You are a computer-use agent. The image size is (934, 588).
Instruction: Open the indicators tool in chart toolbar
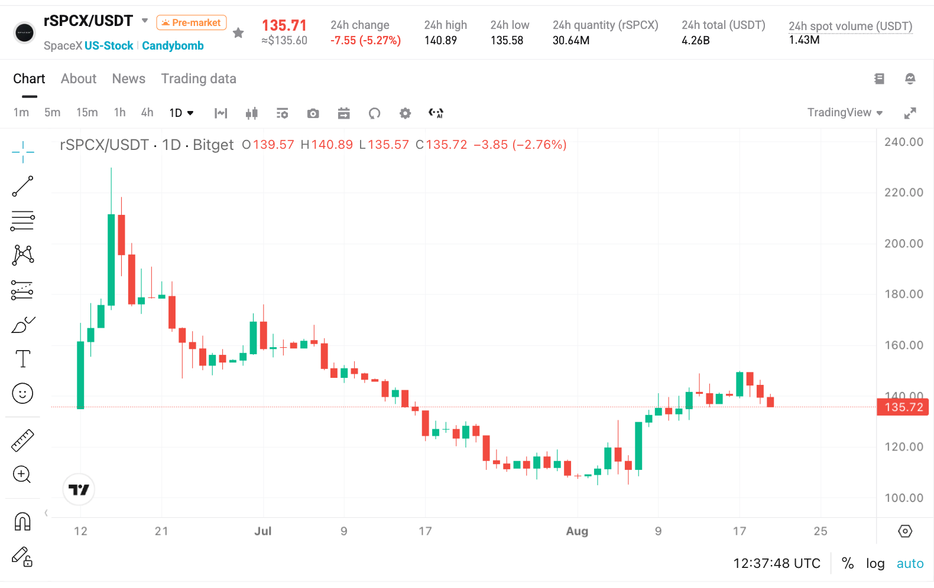point(221,113)
